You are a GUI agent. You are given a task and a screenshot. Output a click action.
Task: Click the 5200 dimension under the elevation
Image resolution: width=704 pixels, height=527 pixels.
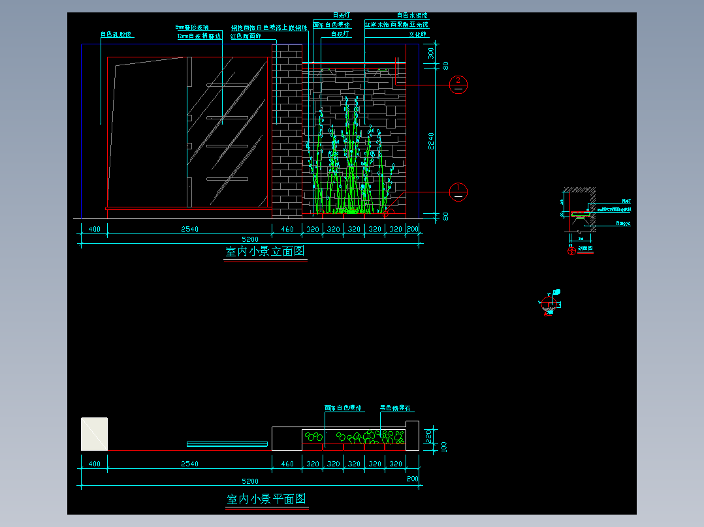coord(250,239)
